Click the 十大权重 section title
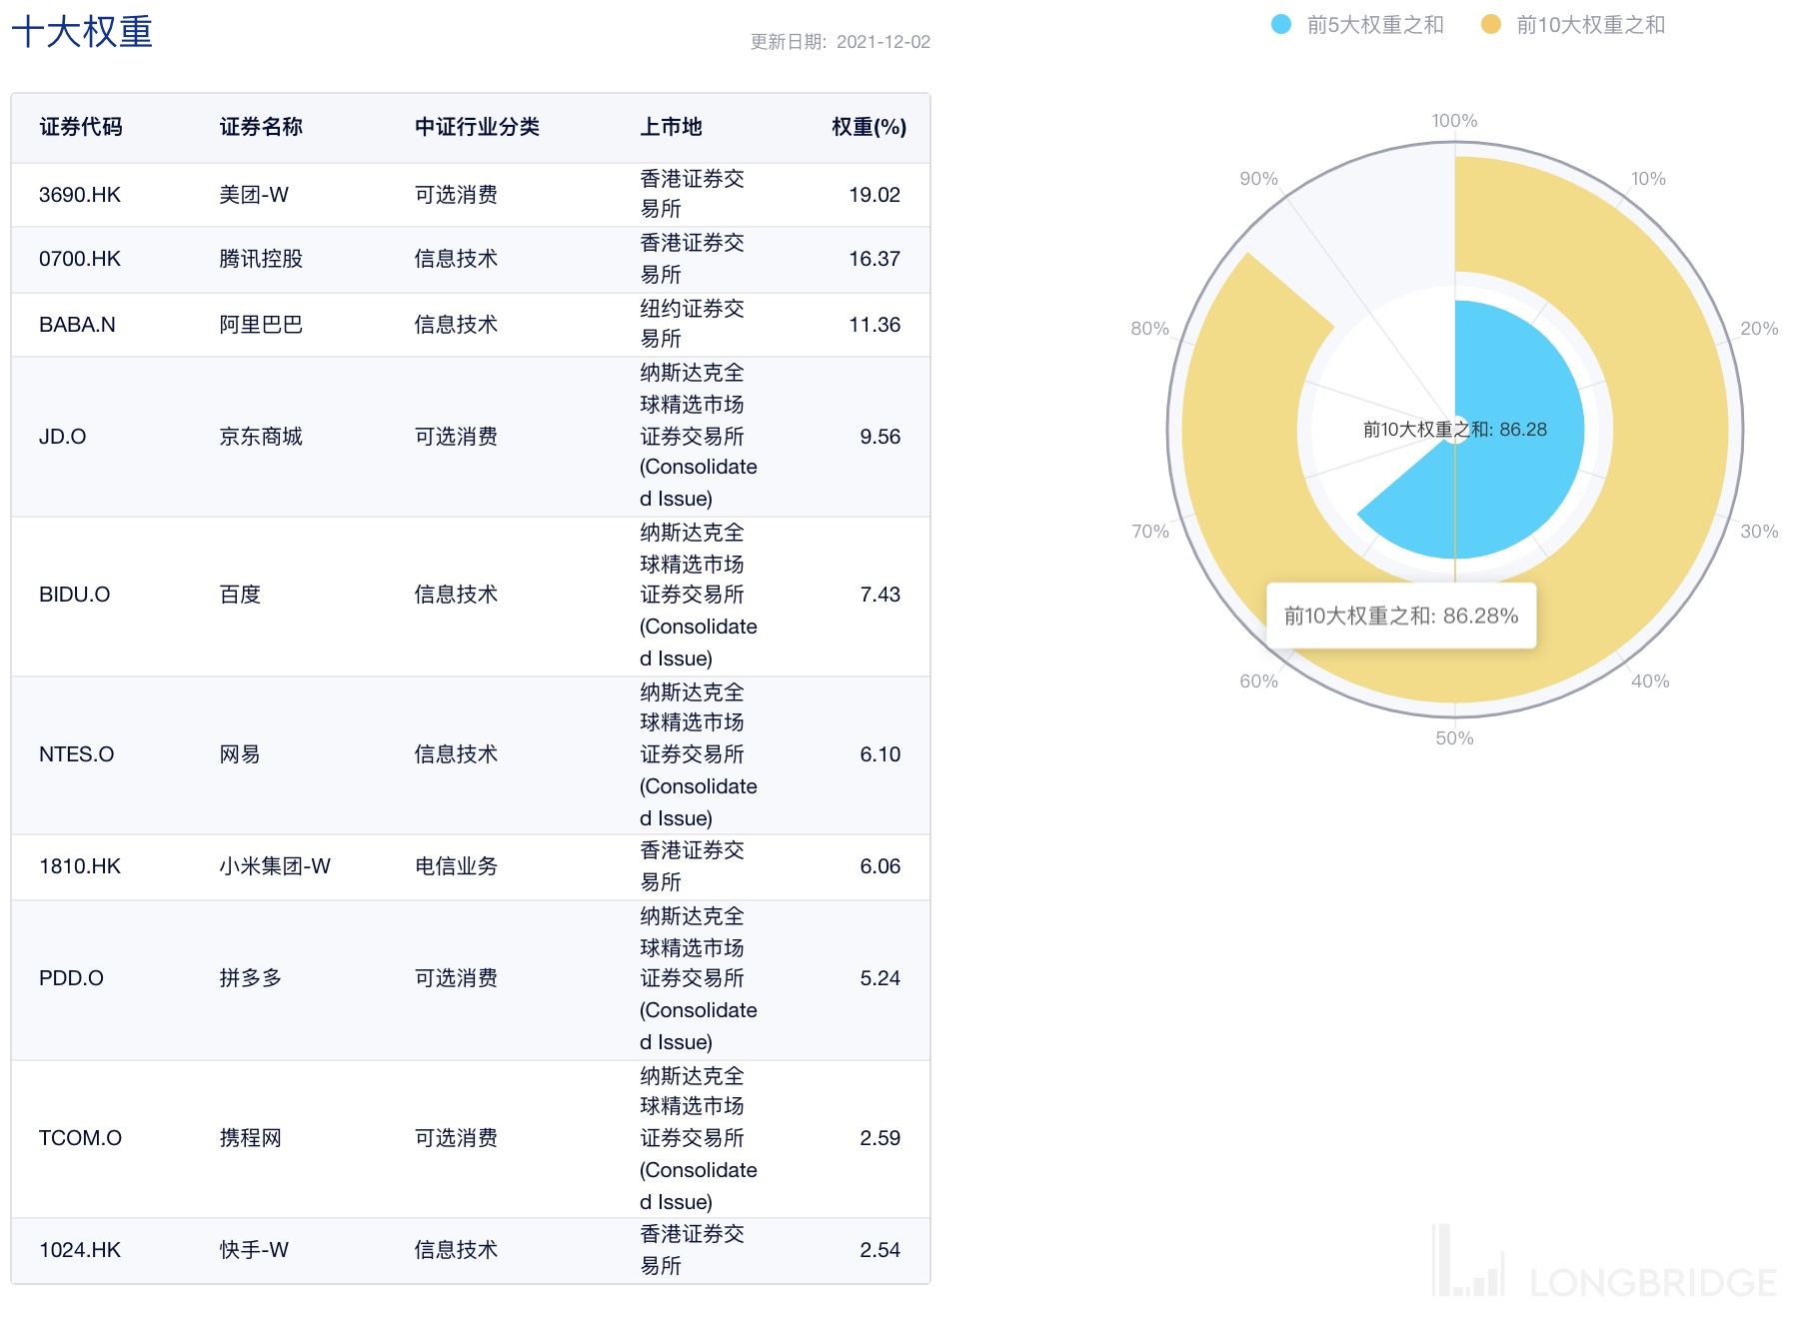This screenshot has height=1319, width=1799. click(x=82, y=32)
